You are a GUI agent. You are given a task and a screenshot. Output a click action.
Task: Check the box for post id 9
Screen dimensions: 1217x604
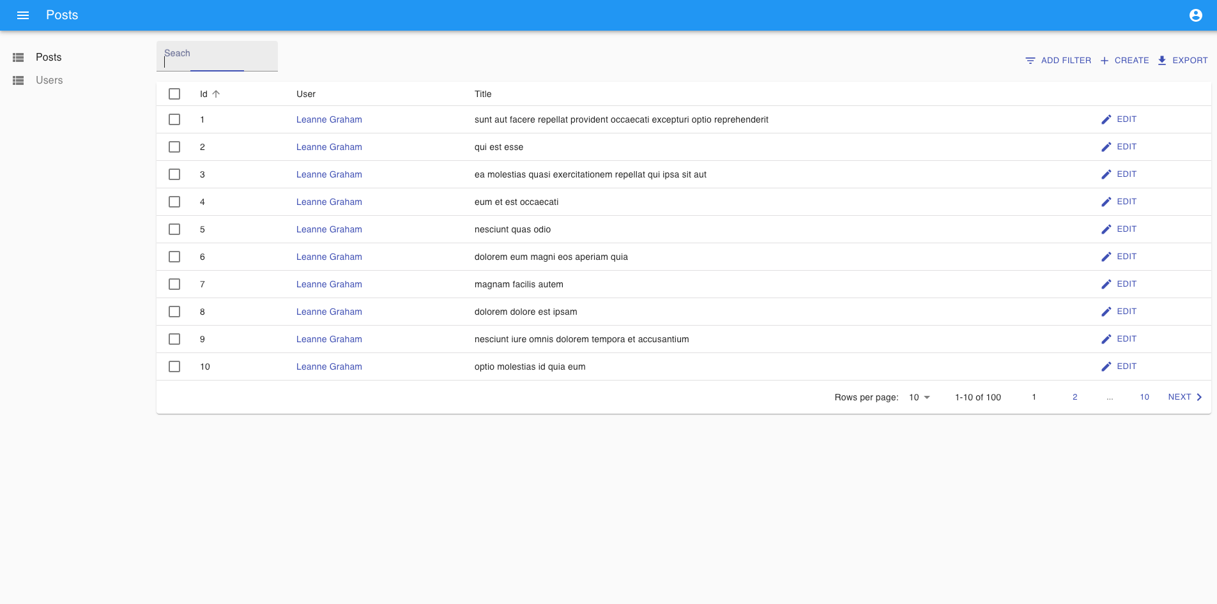[x=174, y=339]
